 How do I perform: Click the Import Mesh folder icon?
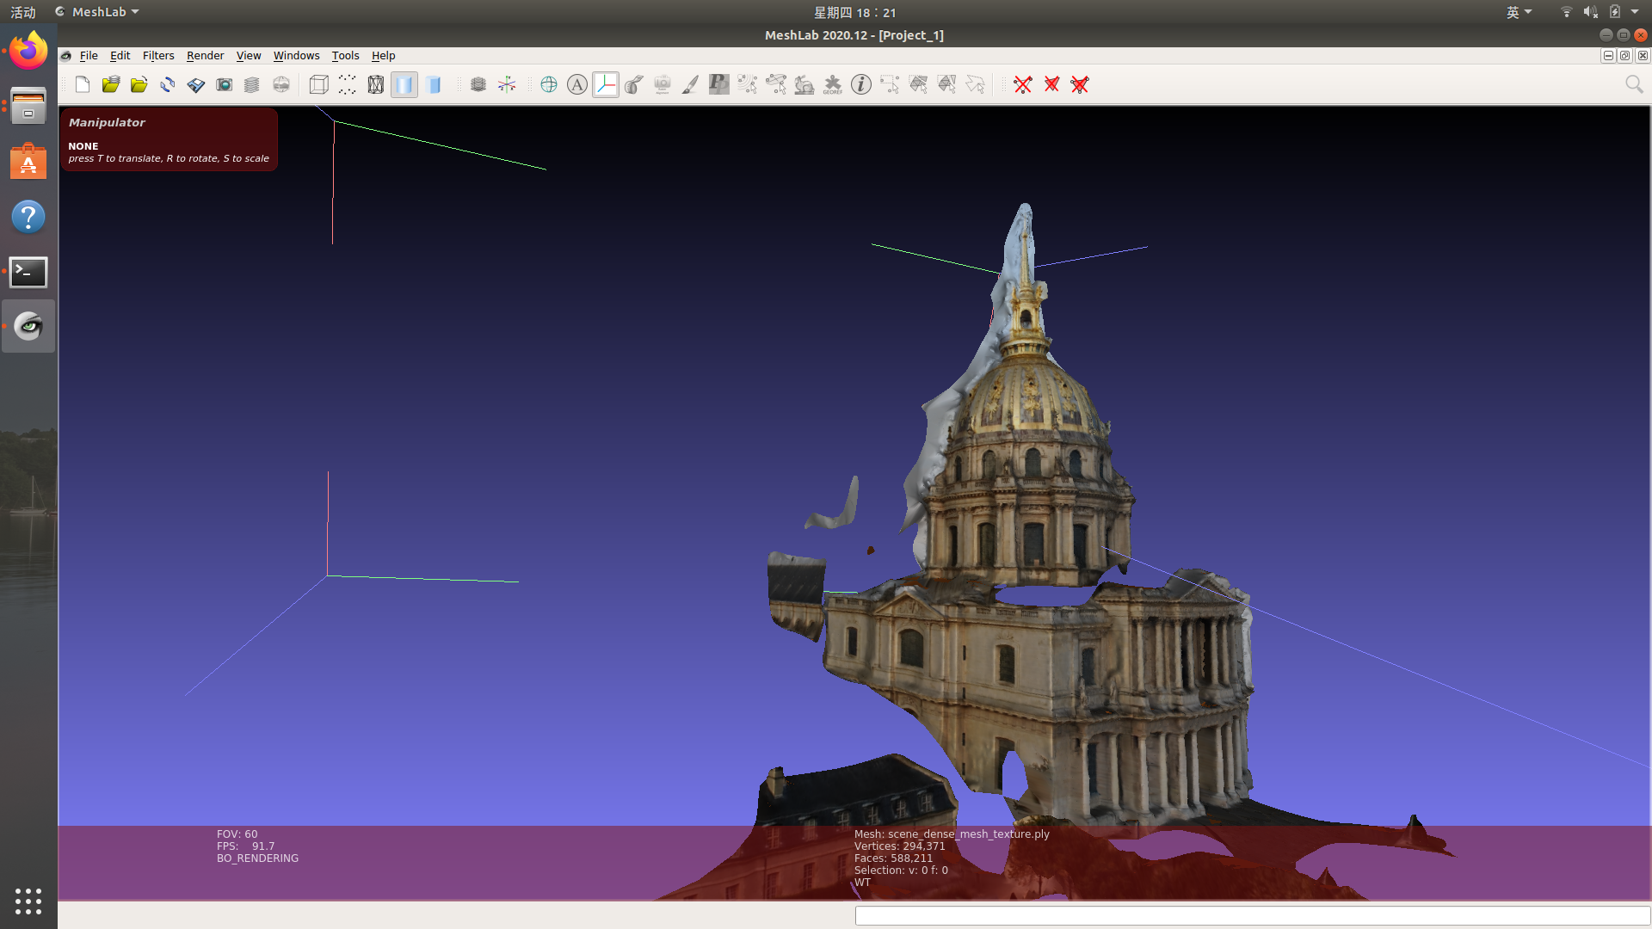139,84
